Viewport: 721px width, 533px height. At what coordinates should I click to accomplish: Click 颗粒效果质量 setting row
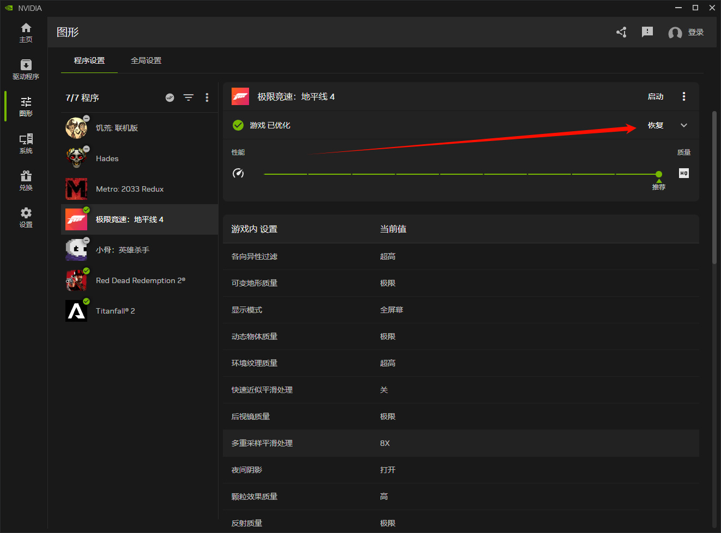461,497
